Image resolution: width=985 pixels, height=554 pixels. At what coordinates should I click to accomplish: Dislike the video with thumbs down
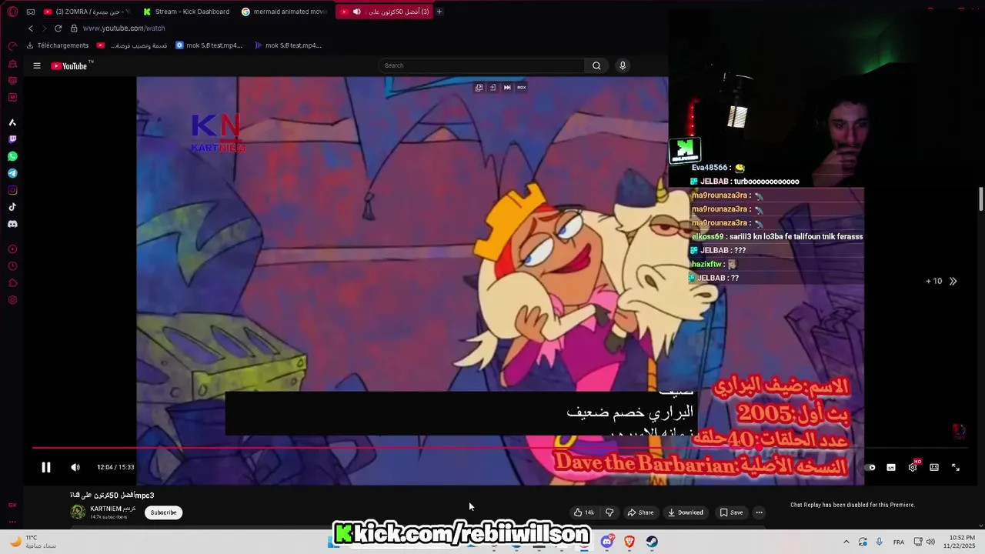point(609,512)
